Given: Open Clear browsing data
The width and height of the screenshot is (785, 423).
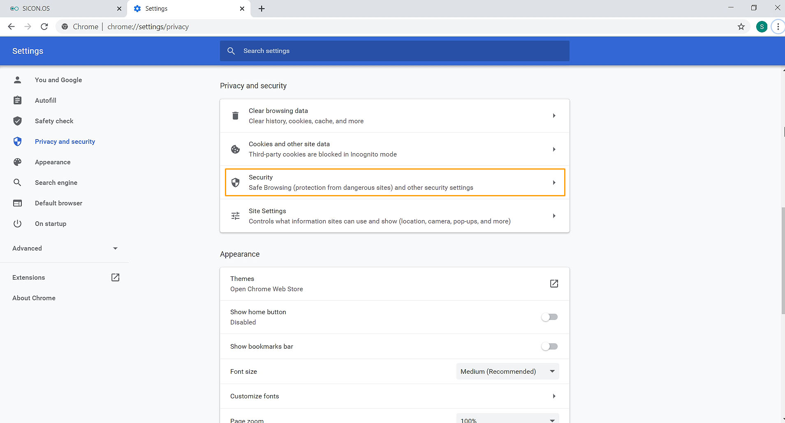Looking at the screenshot, I should click(394, 116).
